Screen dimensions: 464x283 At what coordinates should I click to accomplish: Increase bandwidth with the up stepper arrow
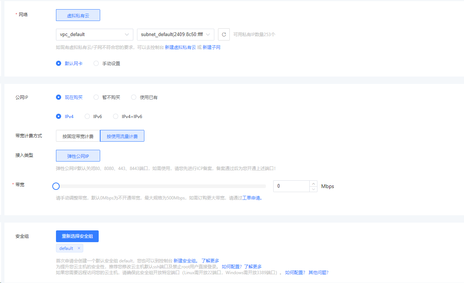[313, 183]
